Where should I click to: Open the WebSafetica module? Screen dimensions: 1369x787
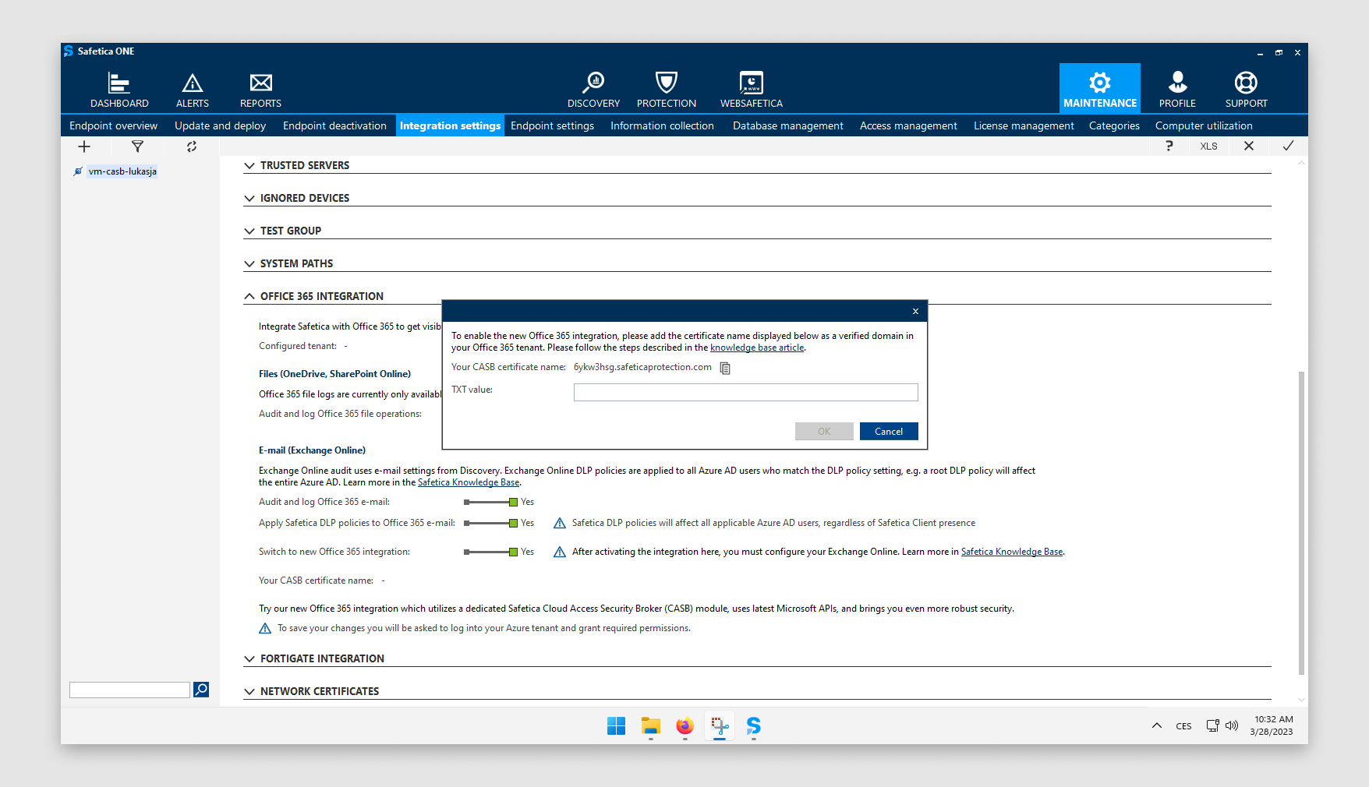pyautogui.click(x=752, y=89)
